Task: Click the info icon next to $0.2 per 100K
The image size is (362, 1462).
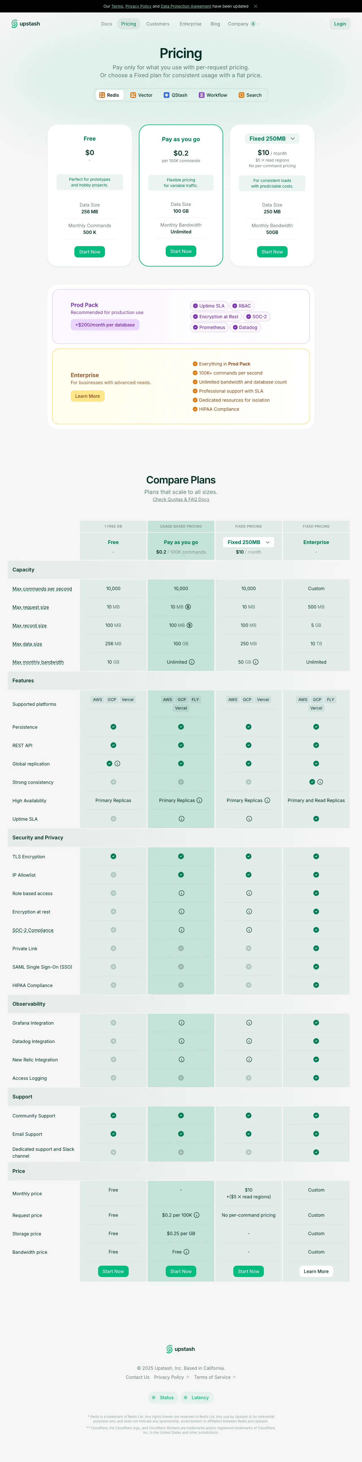Action: click(x=196, y=1215)
